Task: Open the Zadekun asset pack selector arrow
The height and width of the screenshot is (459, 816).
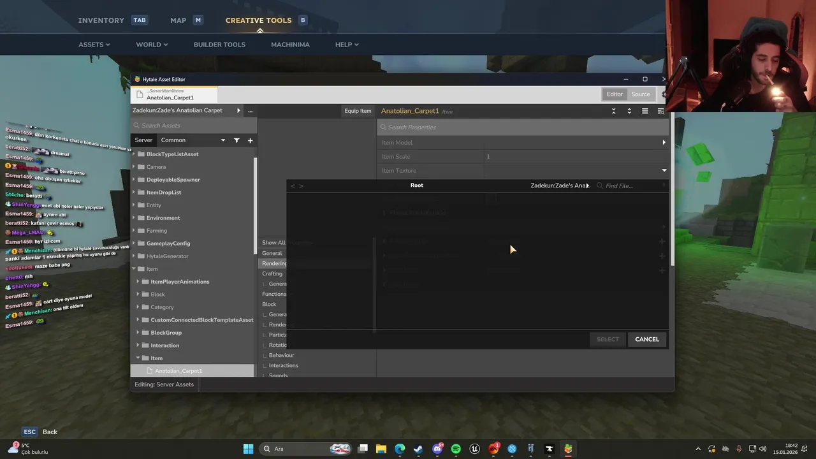Action: tap(238, 111)
